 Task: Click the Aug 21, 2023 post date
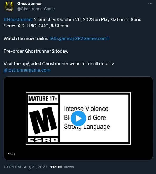pyautogui.click(x=36, y=167)
